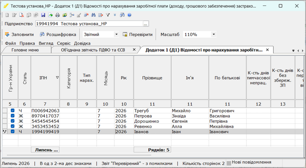Click the edit row pencil icon

pyautogui.click(x=79, y=15)
